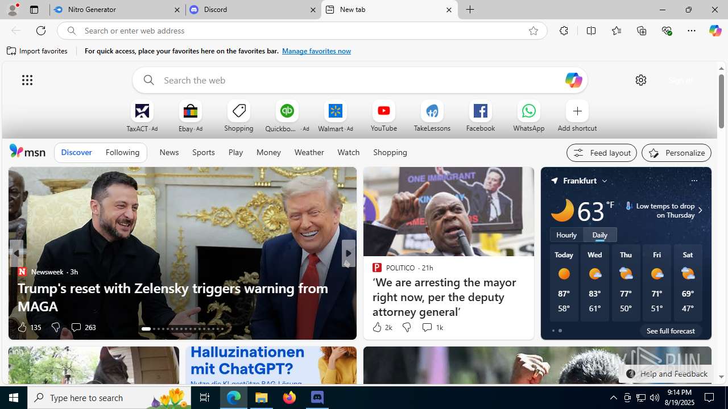728x409 pixels.
Task: Switch to the Nitro Generator browser tab
Action: pyautogui.click(x=117, y=10)
